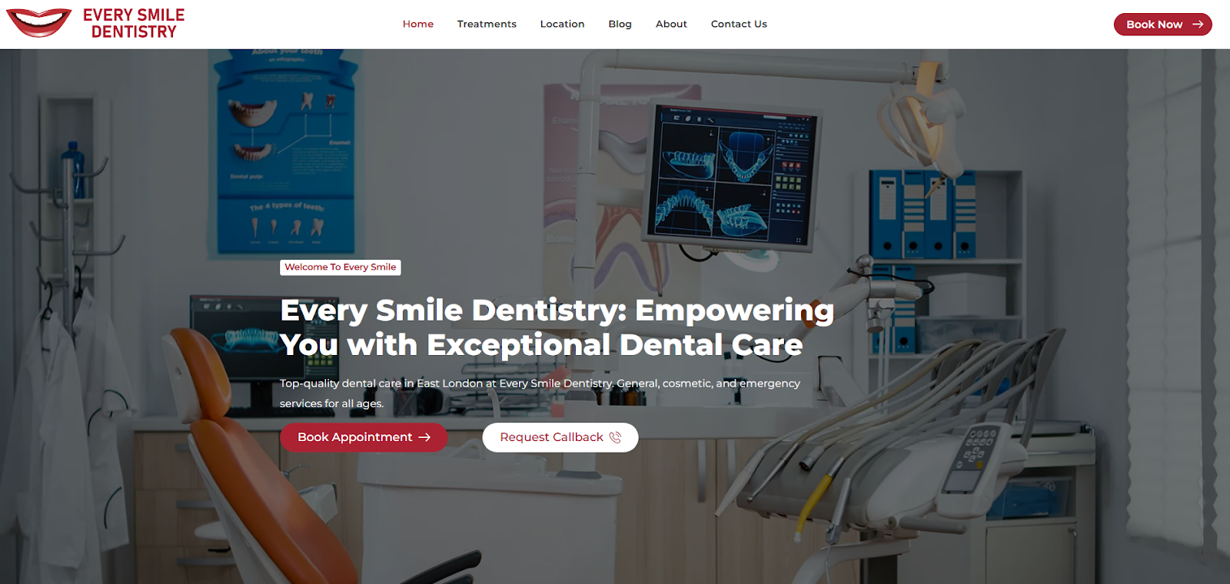This screenshot has height=584, width=1230.
Task: Click the dental X-ray monitor in hero photo
Action: (x=732, y=175)
